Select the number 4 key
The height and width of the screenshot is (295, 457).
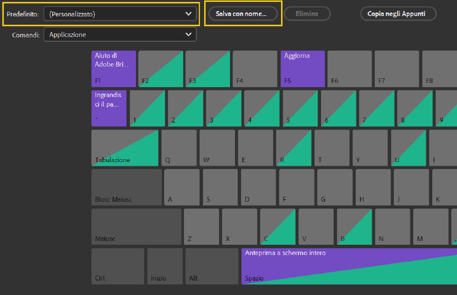point(262,108)
